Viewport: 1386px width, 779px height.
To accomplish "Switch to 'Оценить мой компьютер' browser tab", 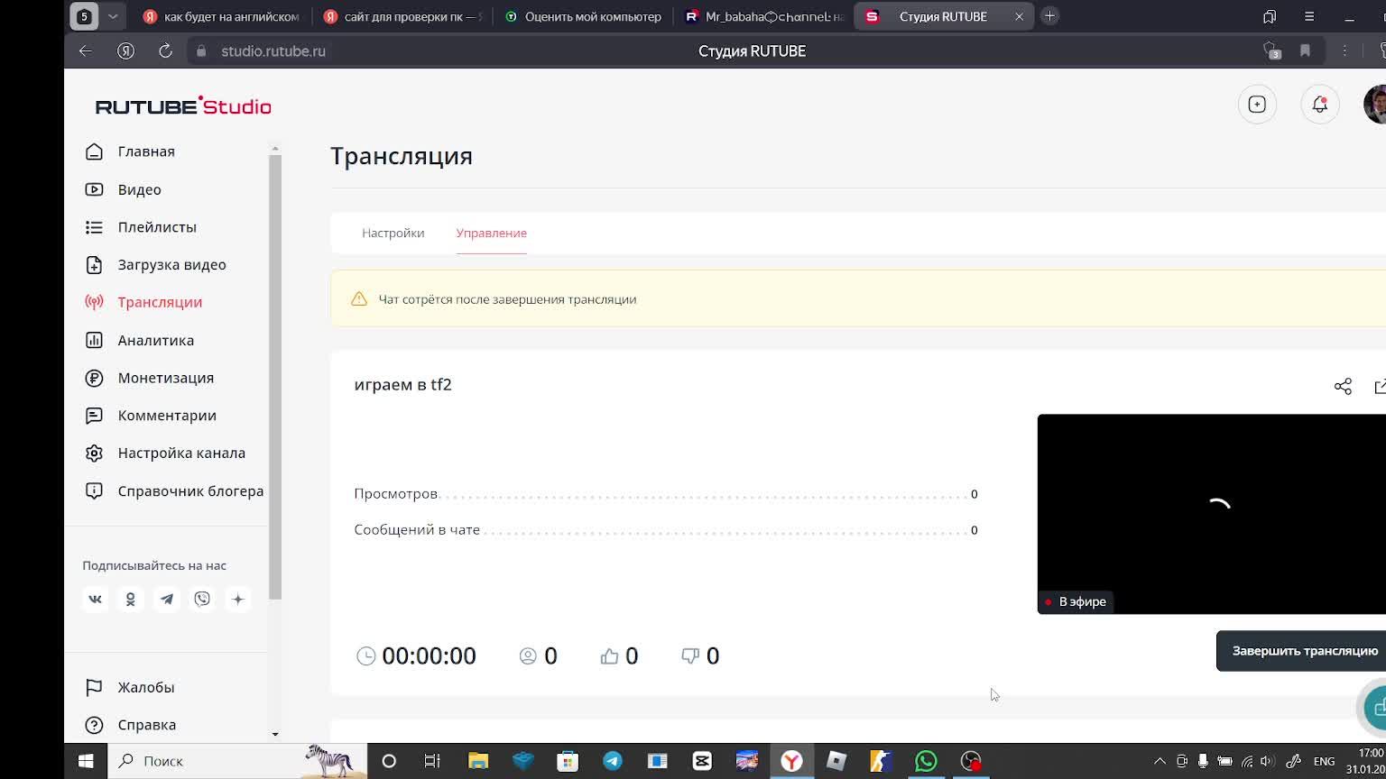I will coord(583,16).
